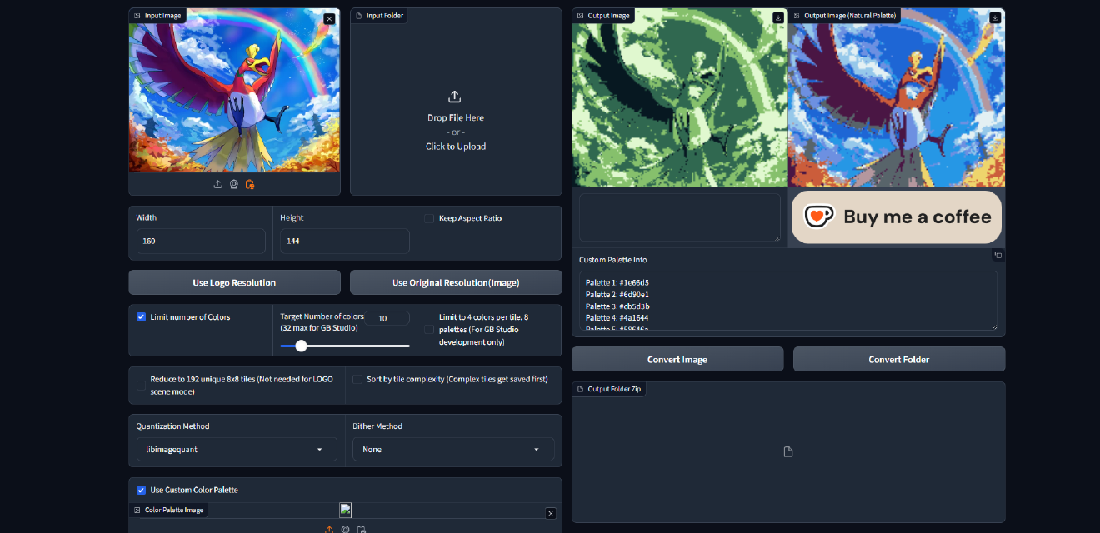
Task: Enable Sort by tile complexity option
Action: pyautogui.click(x=357, y=379)
